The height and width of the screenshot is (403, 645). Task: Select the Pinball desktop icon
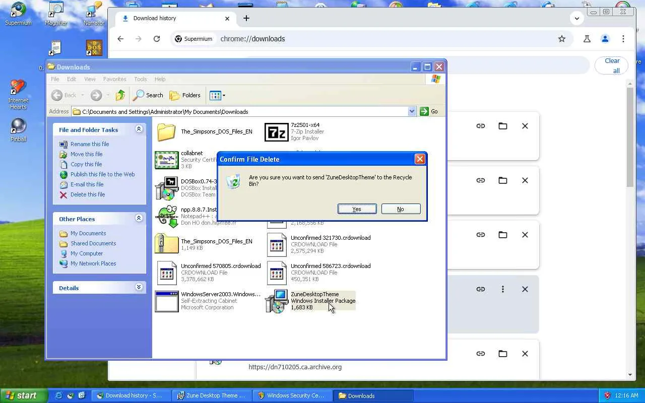18,130
